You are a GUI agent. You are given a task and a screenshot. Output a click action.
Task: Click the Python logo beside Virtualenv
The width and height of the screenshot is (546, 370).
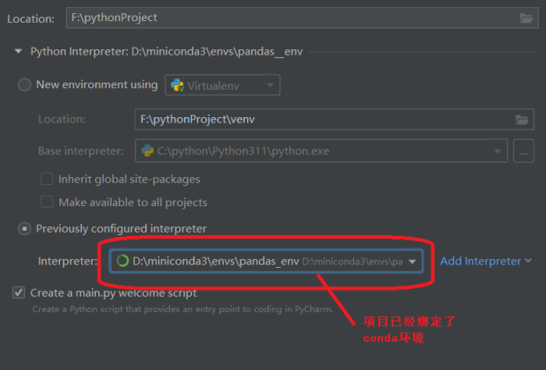pos(177,85)
